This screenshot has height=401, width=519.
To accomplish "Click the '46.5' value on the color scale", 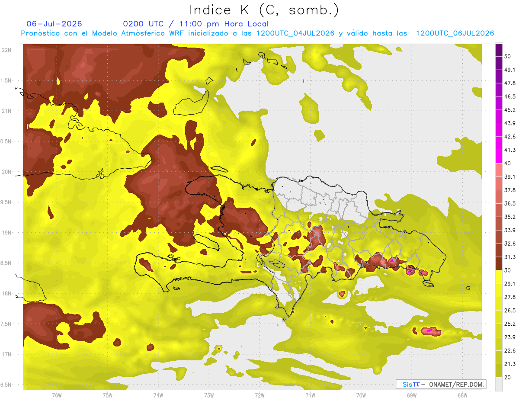I will 510,96.
